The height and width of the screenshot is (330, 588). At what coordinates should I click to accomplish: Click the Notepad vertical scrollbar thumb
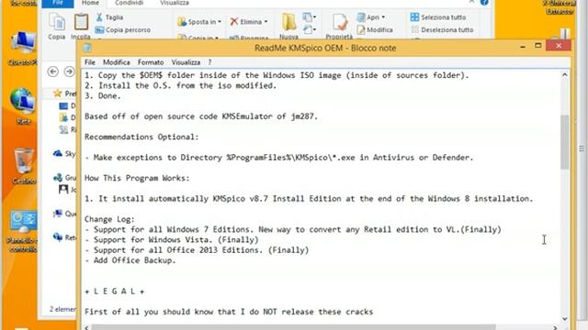pyautogui.click(x=565, y=142)
